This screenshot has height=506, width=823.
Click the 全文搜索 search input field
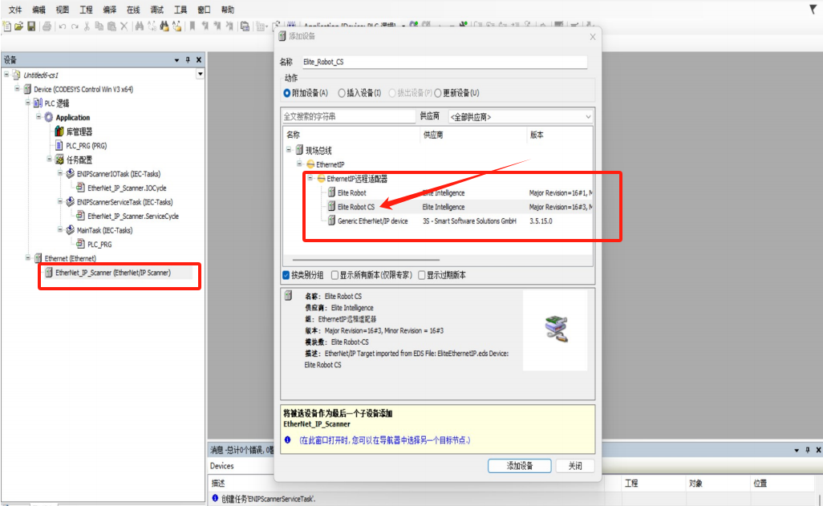click(x=348, y=117)
